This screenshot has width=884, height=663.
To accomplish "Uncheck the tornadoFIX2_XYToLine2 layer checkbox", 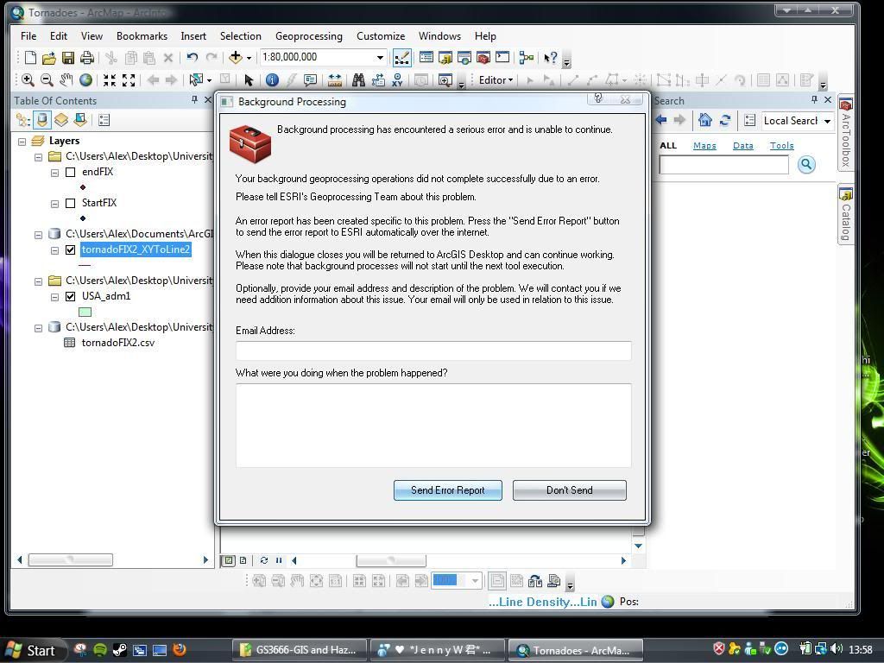I will coord(71,249).
